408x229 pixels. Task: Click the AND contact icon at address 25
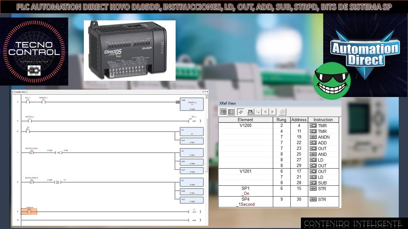coord(313,154)
